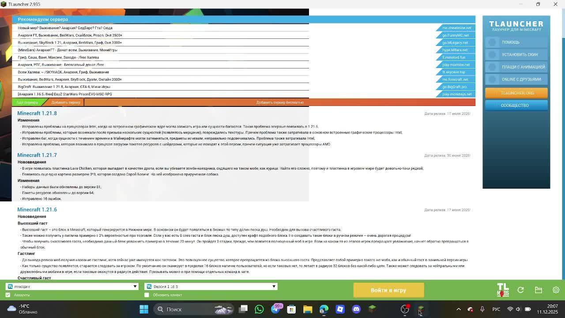This screenshot has height=318, width=565.
Task: Click the Установить скин sidebar icon
Action: pos(492,55)
